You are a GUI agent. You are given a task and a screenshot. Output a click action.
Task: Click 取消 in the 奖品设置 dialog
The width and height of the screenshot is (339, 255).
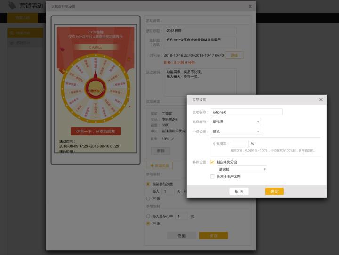pyautogui.click(x=239, y=191)
